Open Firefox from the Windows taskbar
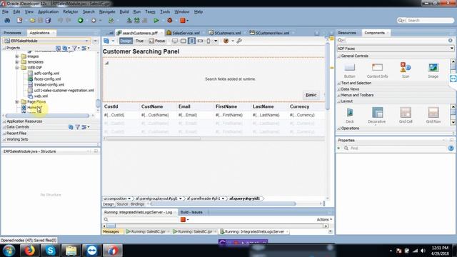457x257 pixels. click(29, 251)
